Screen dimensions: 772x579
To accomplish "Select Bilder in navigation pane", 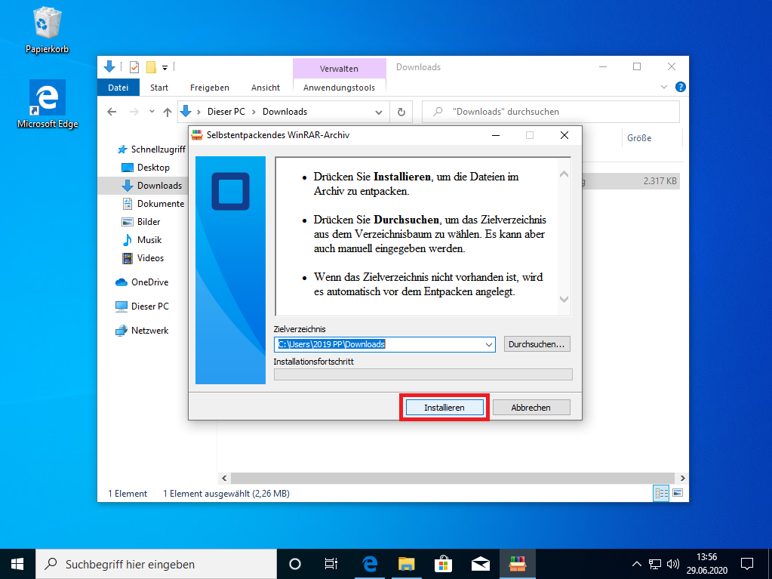I will [x=141, y=221].
